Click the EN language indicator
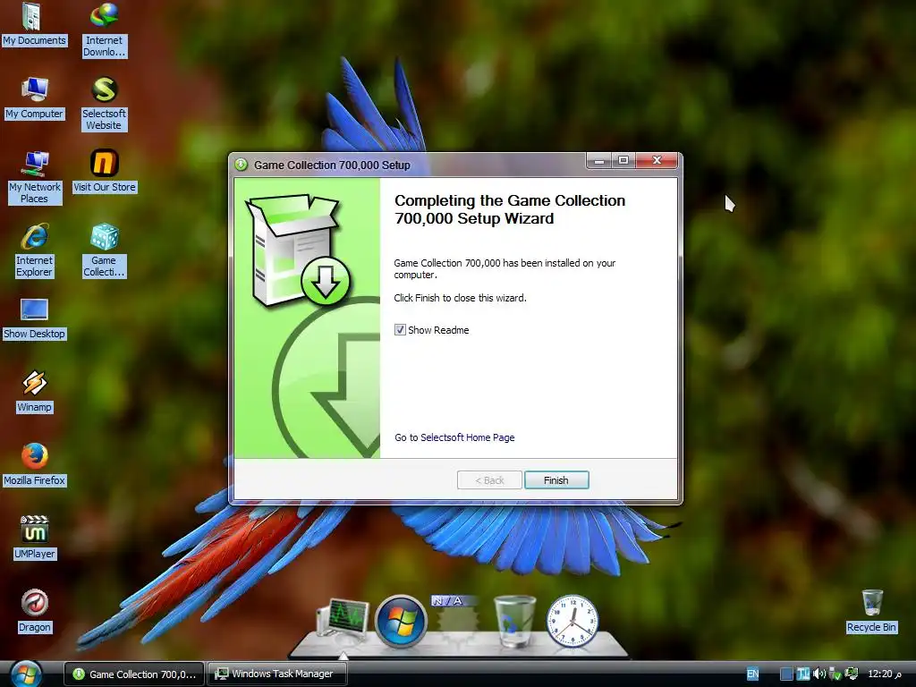The width and height of the screenshot is (916, 687). [x=753, y=674]
